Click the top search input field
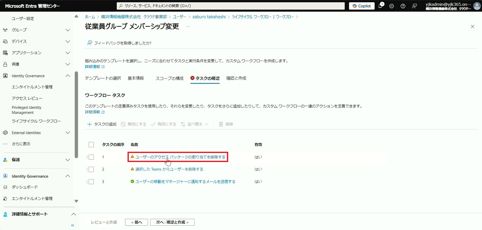The height and width of the screenshot is (230, 482). coord(230,6)
